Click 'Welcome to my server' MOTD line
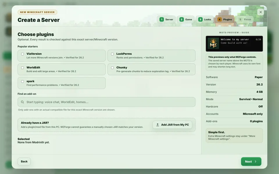This screenshot has height=174, width=279. tap(235, 39)
